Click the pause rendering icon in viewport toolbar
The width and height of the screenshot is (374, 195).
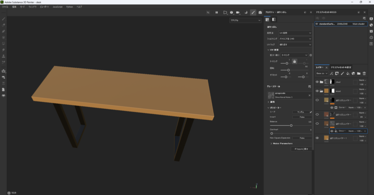(216, 12)
